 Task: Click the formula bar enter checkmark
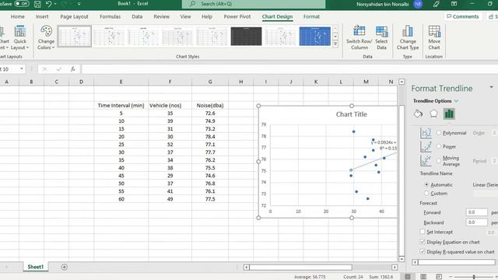click(59, 69)
